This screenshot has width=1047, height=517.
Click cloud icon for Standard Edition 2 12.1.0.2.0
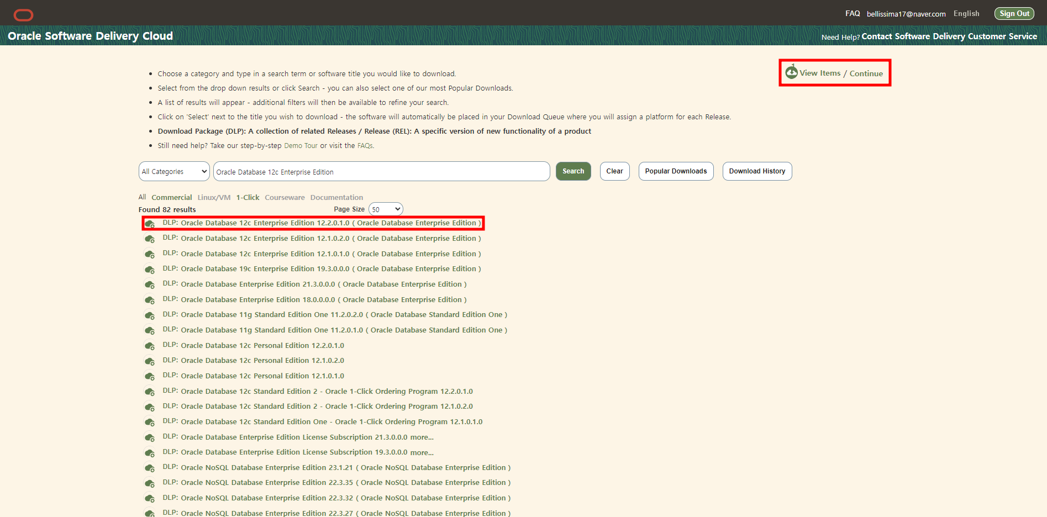(x=149, y=407)
